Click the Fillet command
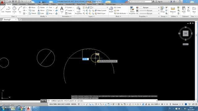The width and height of the screenshot is (198, 111). (49, 10)
